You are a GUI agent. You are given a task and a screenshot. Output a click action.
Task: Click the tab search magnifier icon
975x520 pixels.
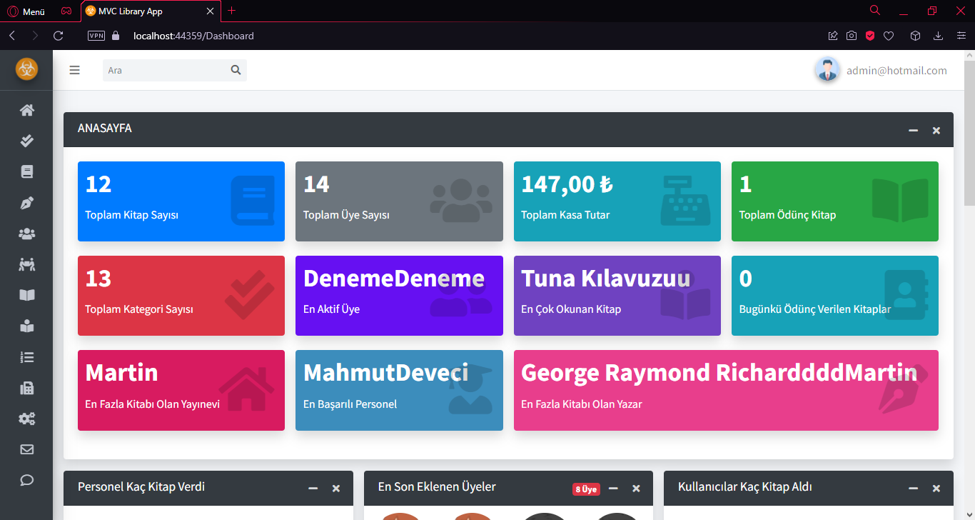coord(875,10)
